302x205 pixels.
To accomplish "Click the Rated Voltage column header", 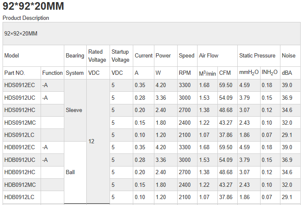I will [x=97, y=56].
